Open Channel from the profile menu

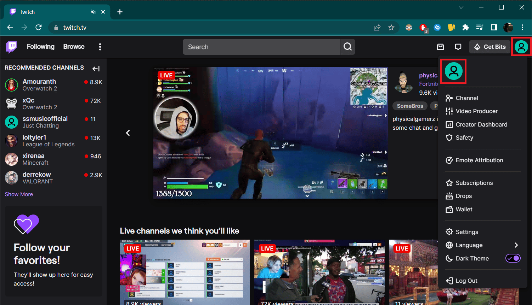coord(483,98)
